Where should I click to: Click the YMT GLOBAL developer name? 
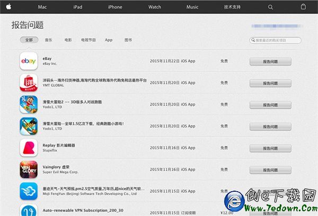[53, 85]
